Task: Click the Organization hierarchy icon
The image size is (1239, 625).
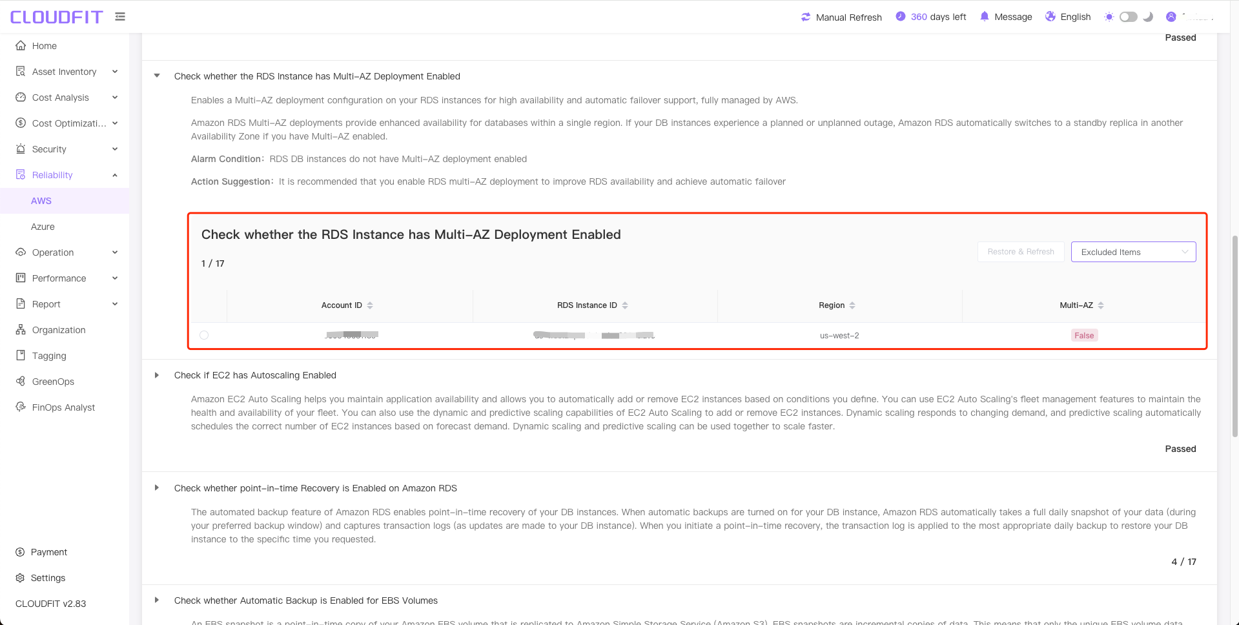Action: click(x=21, y=330)
